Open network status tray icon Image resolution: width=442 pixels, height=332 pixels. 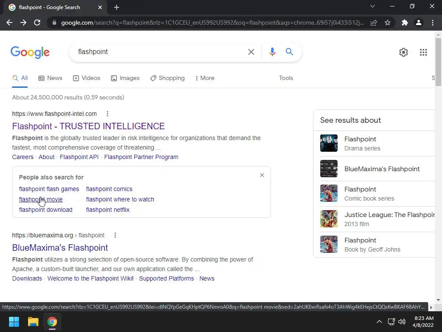coord(391,322)
